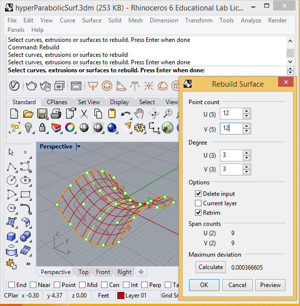The width and height of the screenshot is (300, 306).
Task: Click the Lock padlock icon
Action: pos(42,128)
